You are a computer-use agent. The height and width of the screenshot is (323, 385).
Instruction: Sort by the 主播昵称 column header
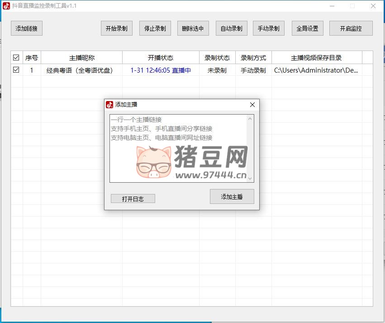pyautogui.click(x=81, y=58)
